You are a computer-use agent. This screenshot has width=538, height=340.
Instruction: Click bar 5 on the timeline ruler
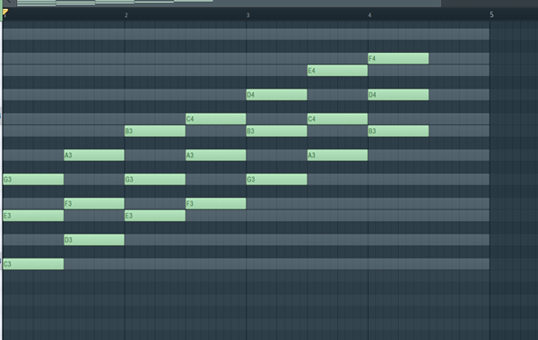point(491,14)
